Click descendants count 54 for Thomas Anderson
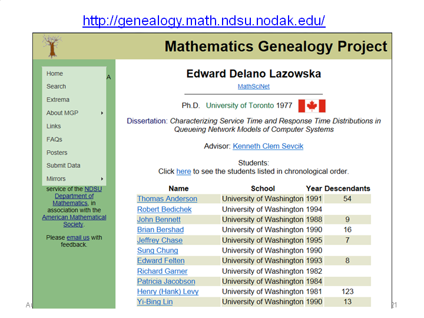The width and height of the screenshot is (424, 318). coord(347,199)
